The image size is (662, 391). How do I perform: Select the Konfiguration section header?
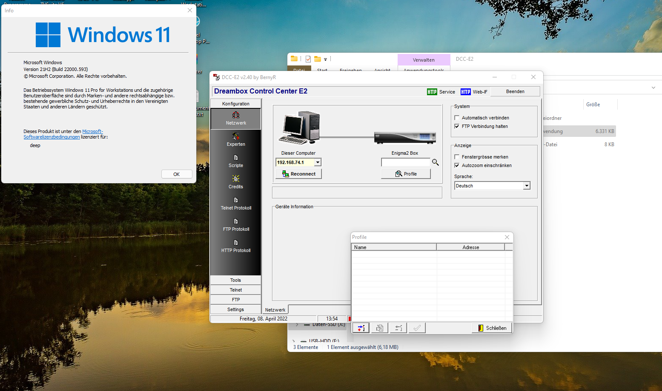tap(236, 104)
